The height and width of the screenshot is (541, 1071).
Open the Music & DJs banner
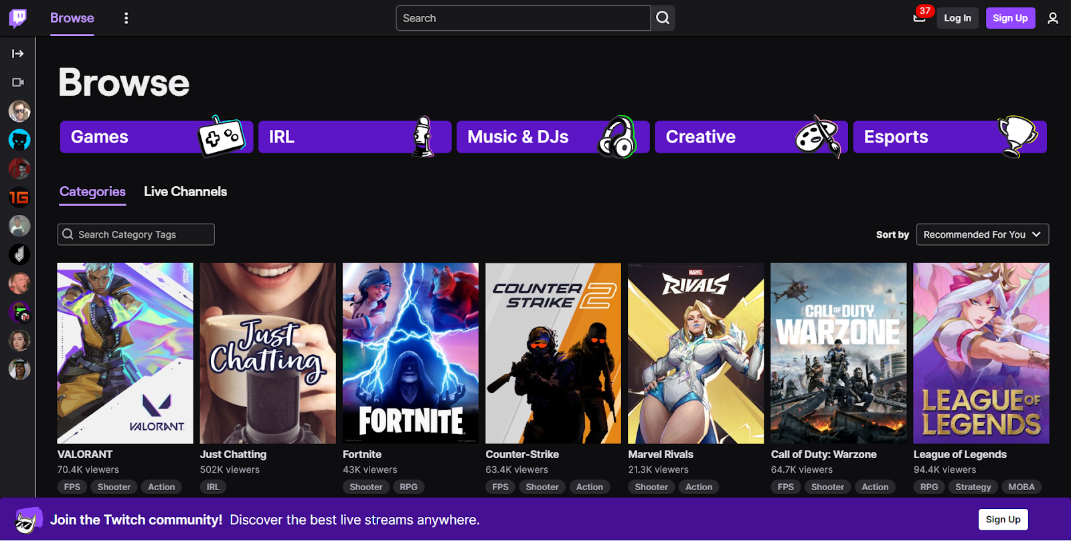[x=553, y=137]
